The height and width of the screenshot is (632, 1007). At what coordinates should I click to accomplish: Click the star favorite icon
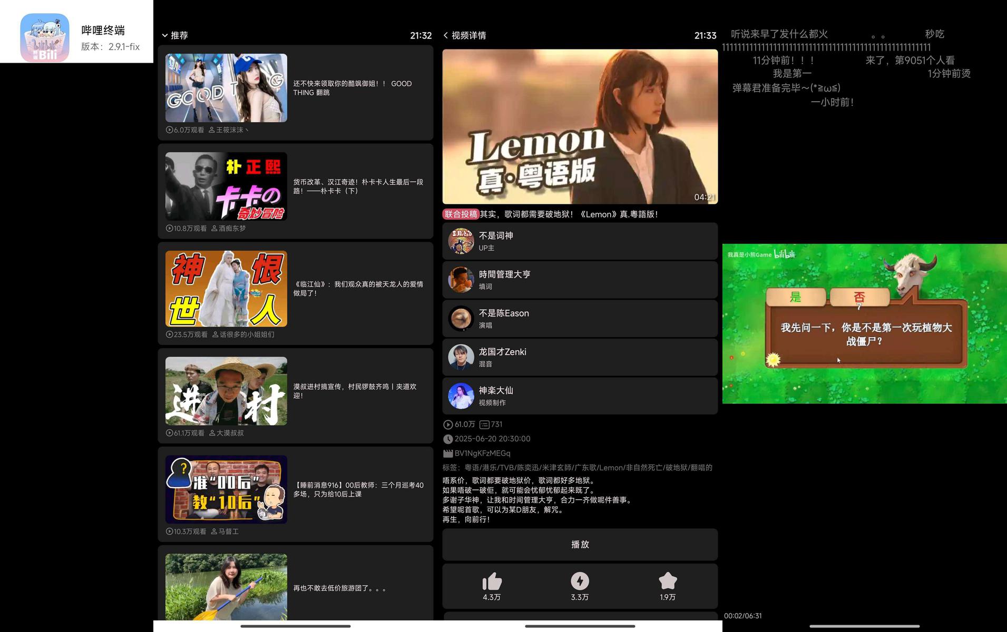click(x=668, y=581)
